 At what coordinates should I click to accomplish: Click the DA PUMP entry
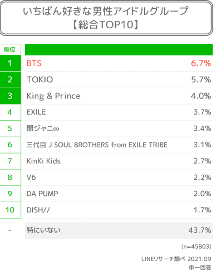42,194
